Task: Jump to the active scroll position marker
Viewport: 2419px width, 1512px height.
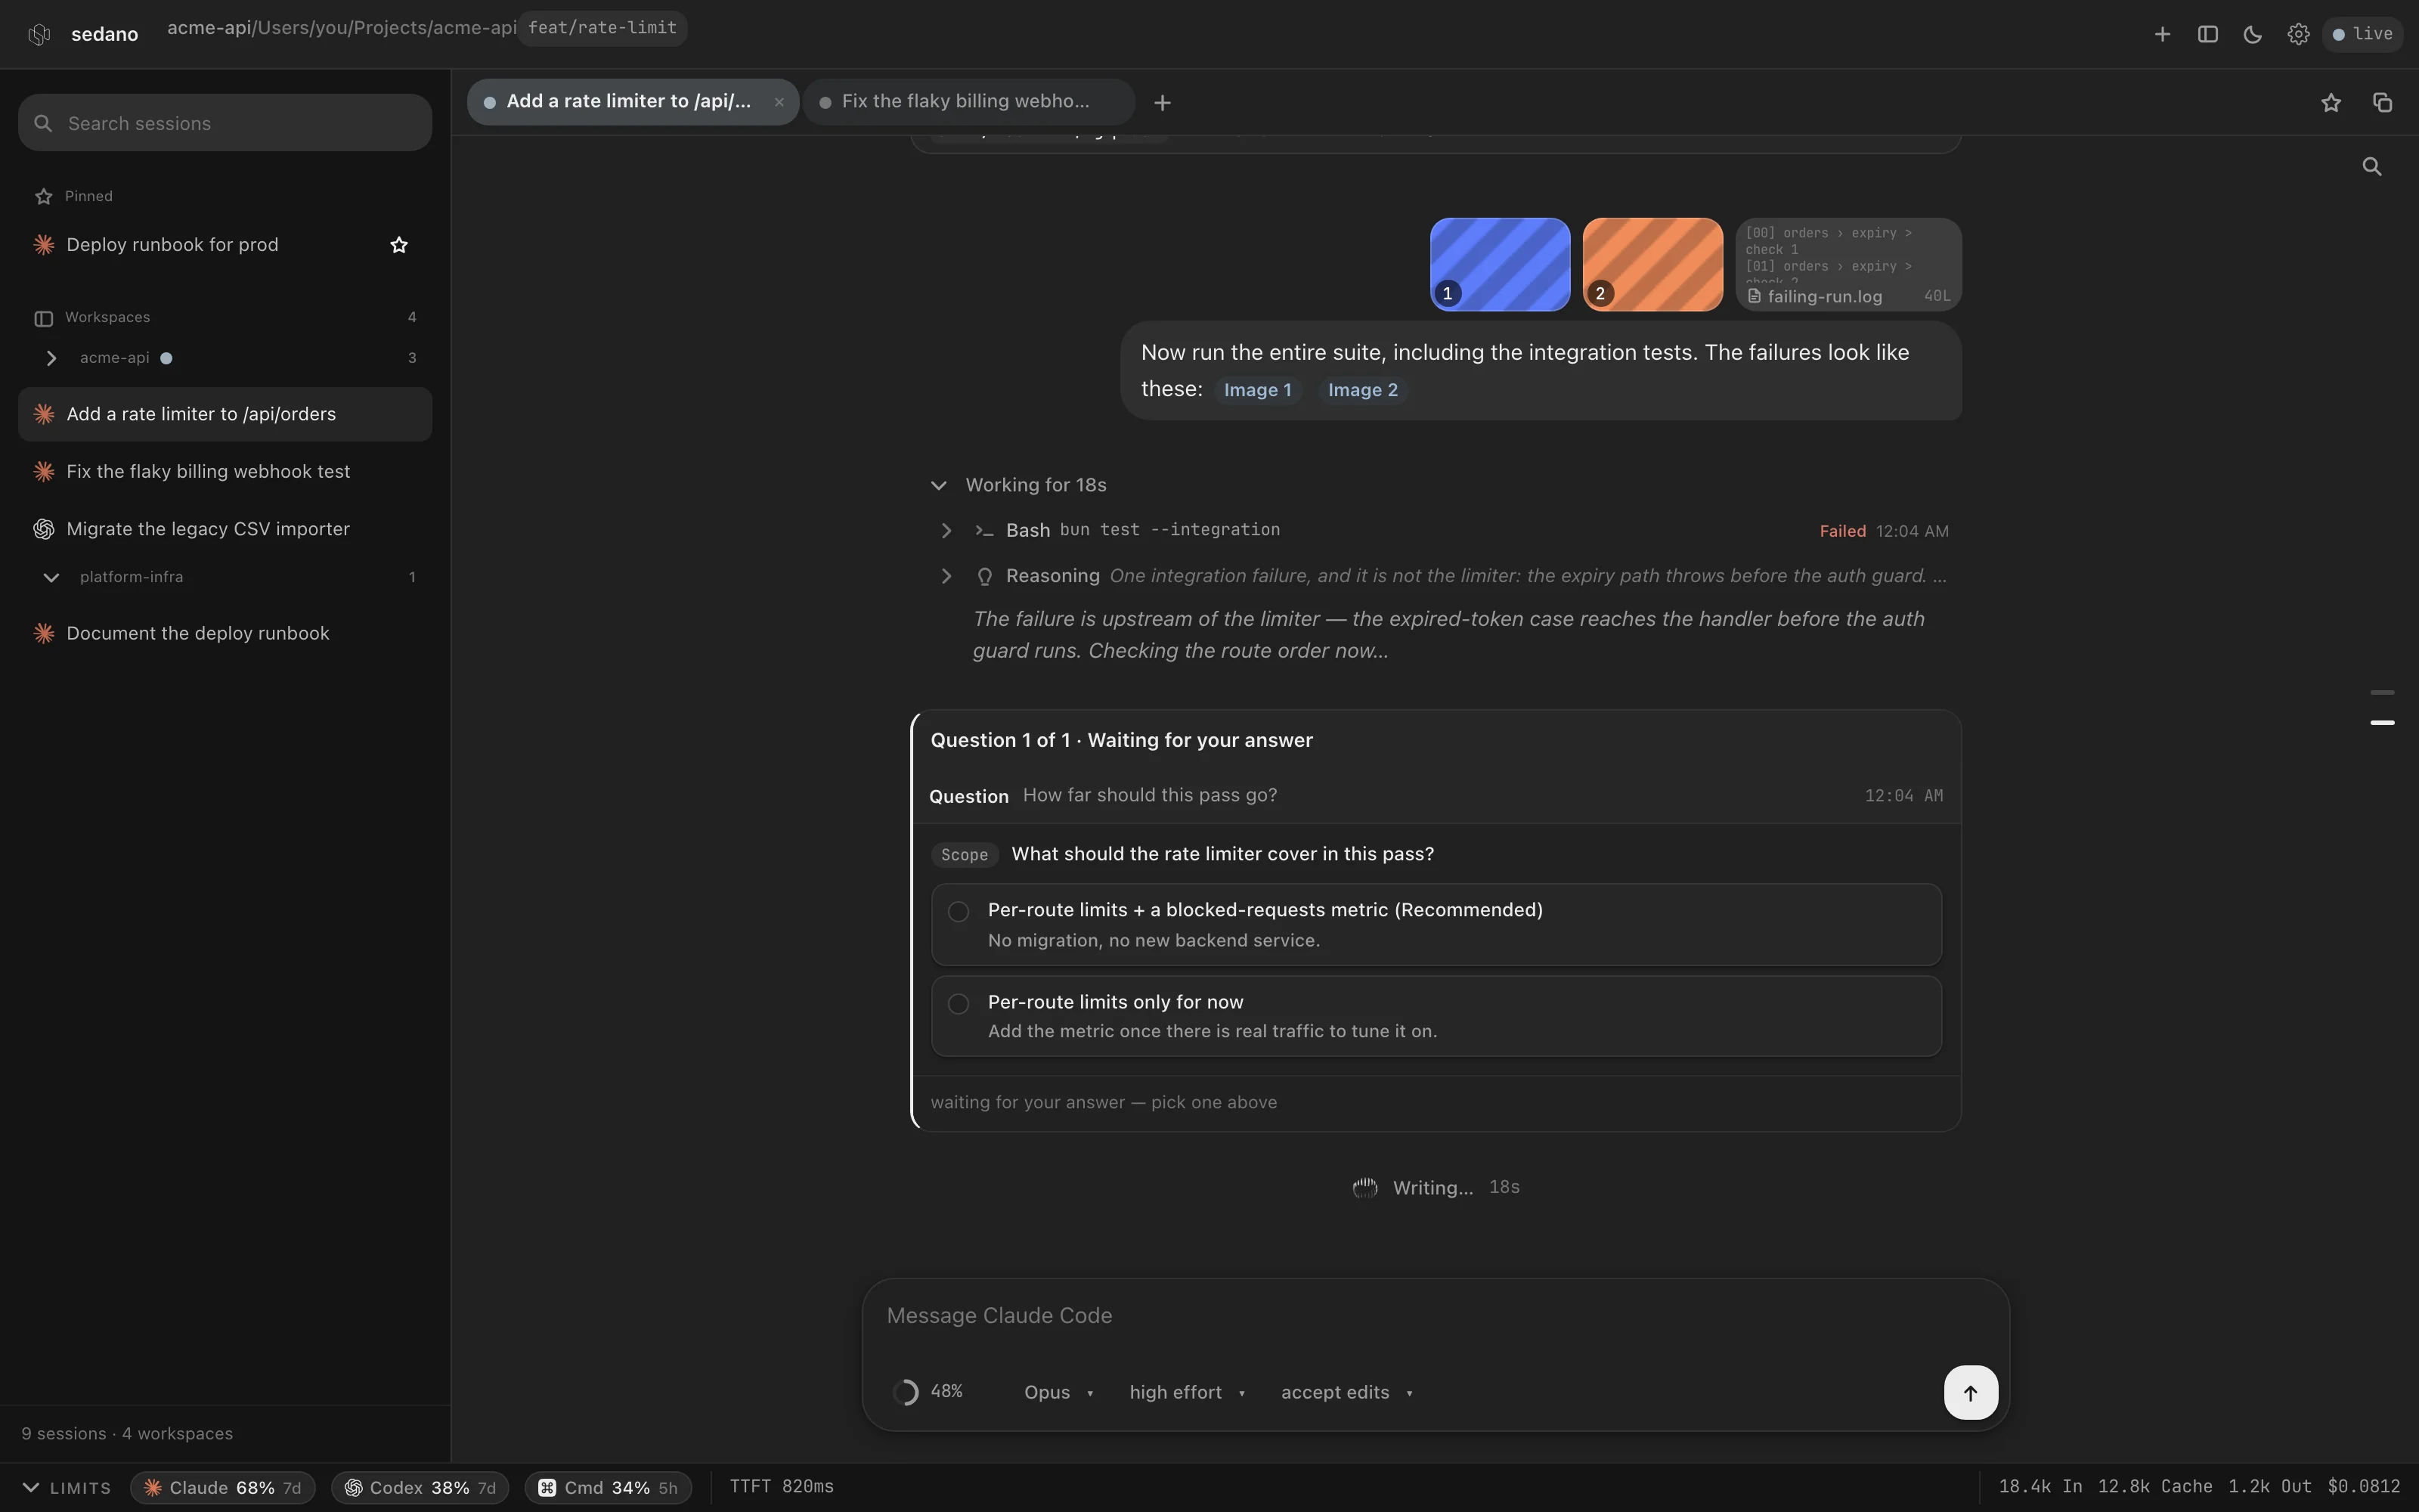Action: [2382, 722]
